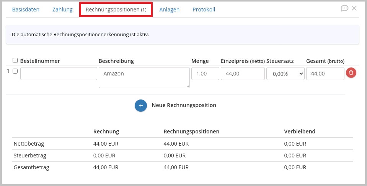Click the Steuersatz column header
This screenshot has width=367, height=186.
click(x=280, y=61)
